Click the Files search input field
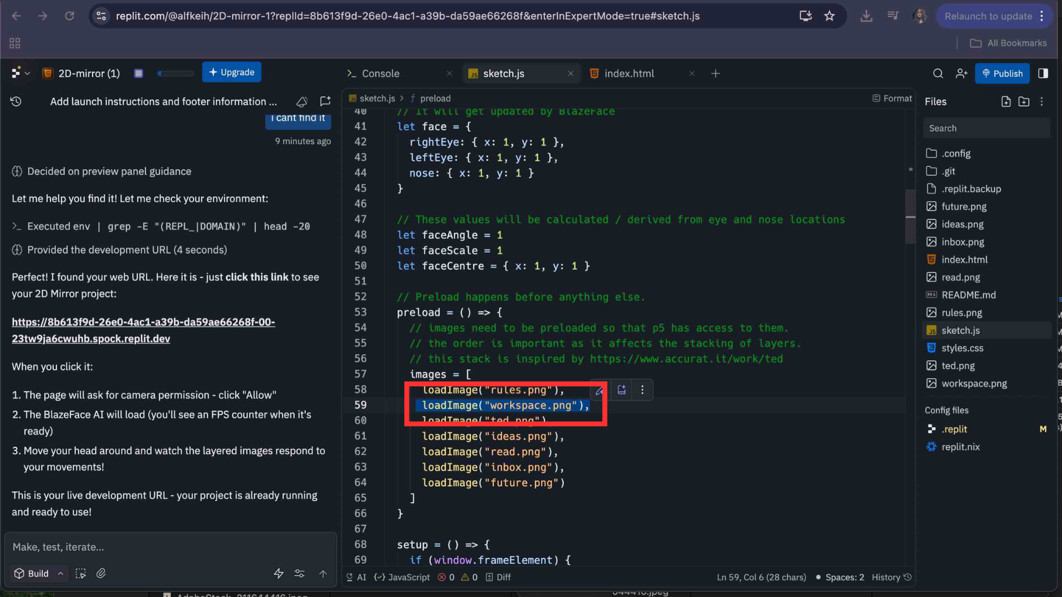 click(x=986, y=128)
